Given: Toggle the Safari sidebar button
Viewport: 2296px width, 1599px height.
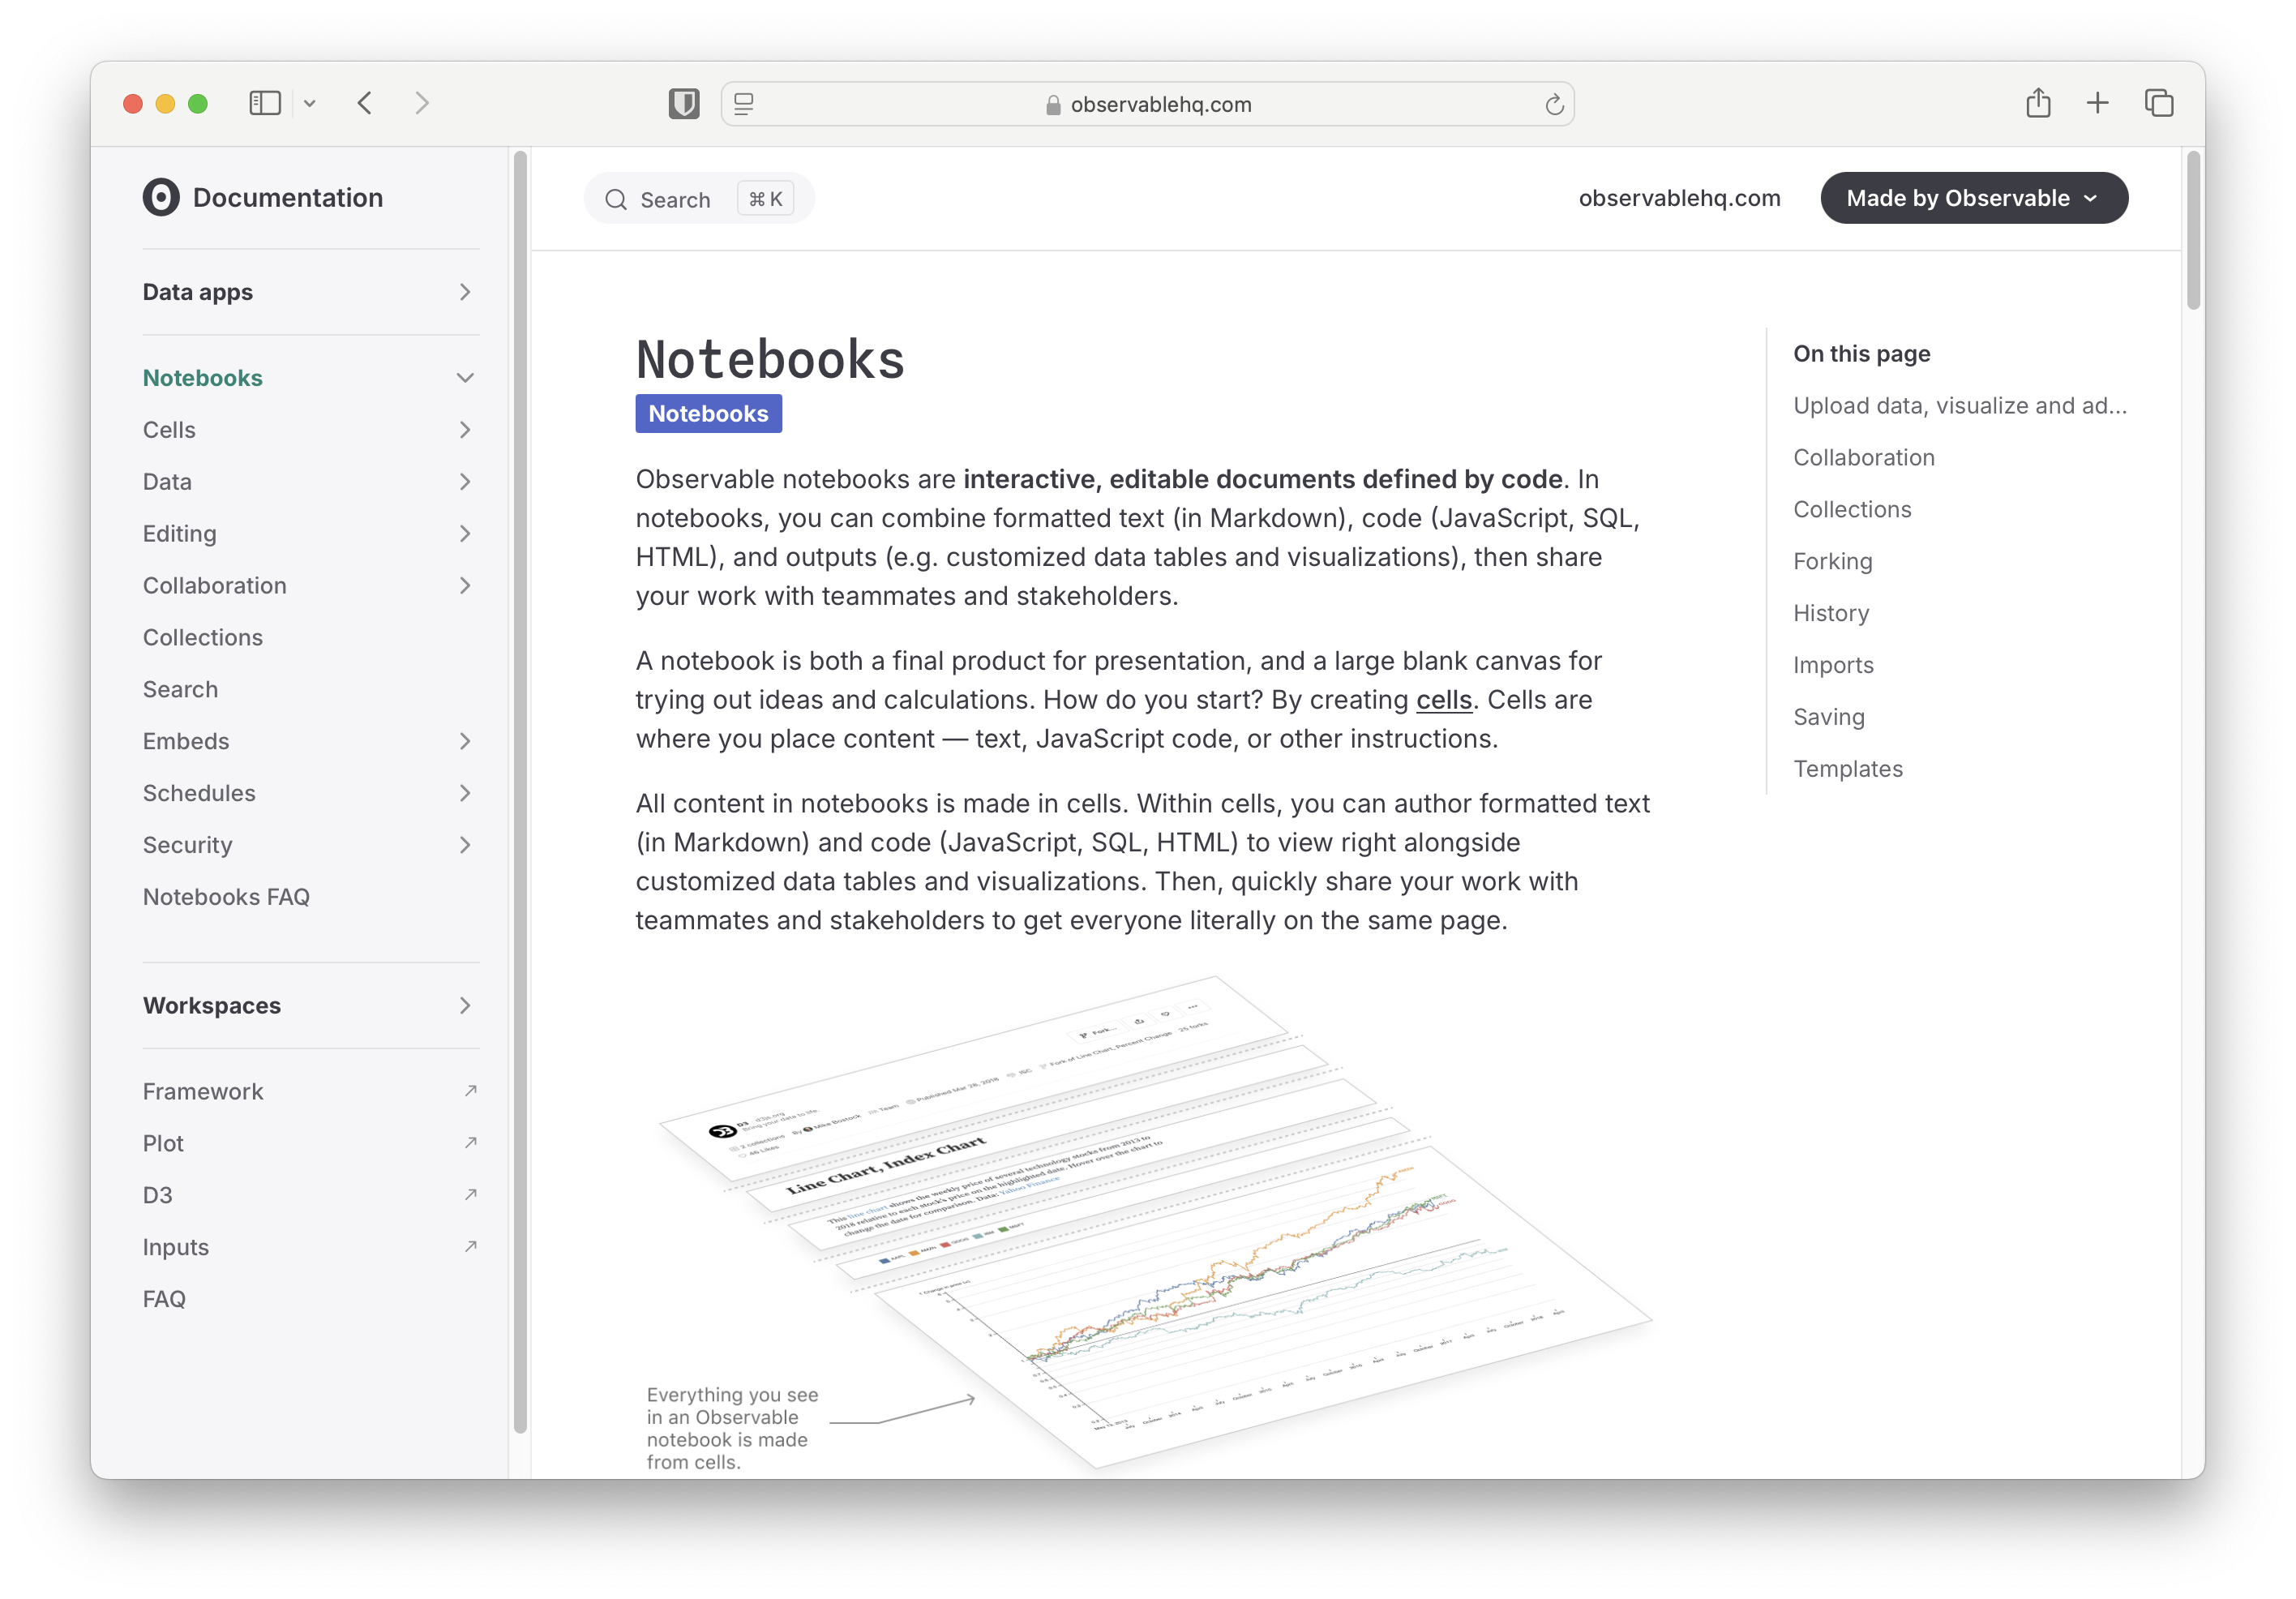Looking at the screenshot, I should click(264, 103).
